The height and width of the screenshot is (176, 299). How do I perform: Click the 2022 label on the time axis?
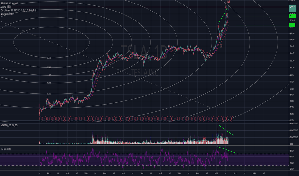coord(254,173)
